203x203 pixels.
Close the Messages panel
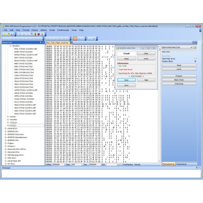(x=199, y=168)
